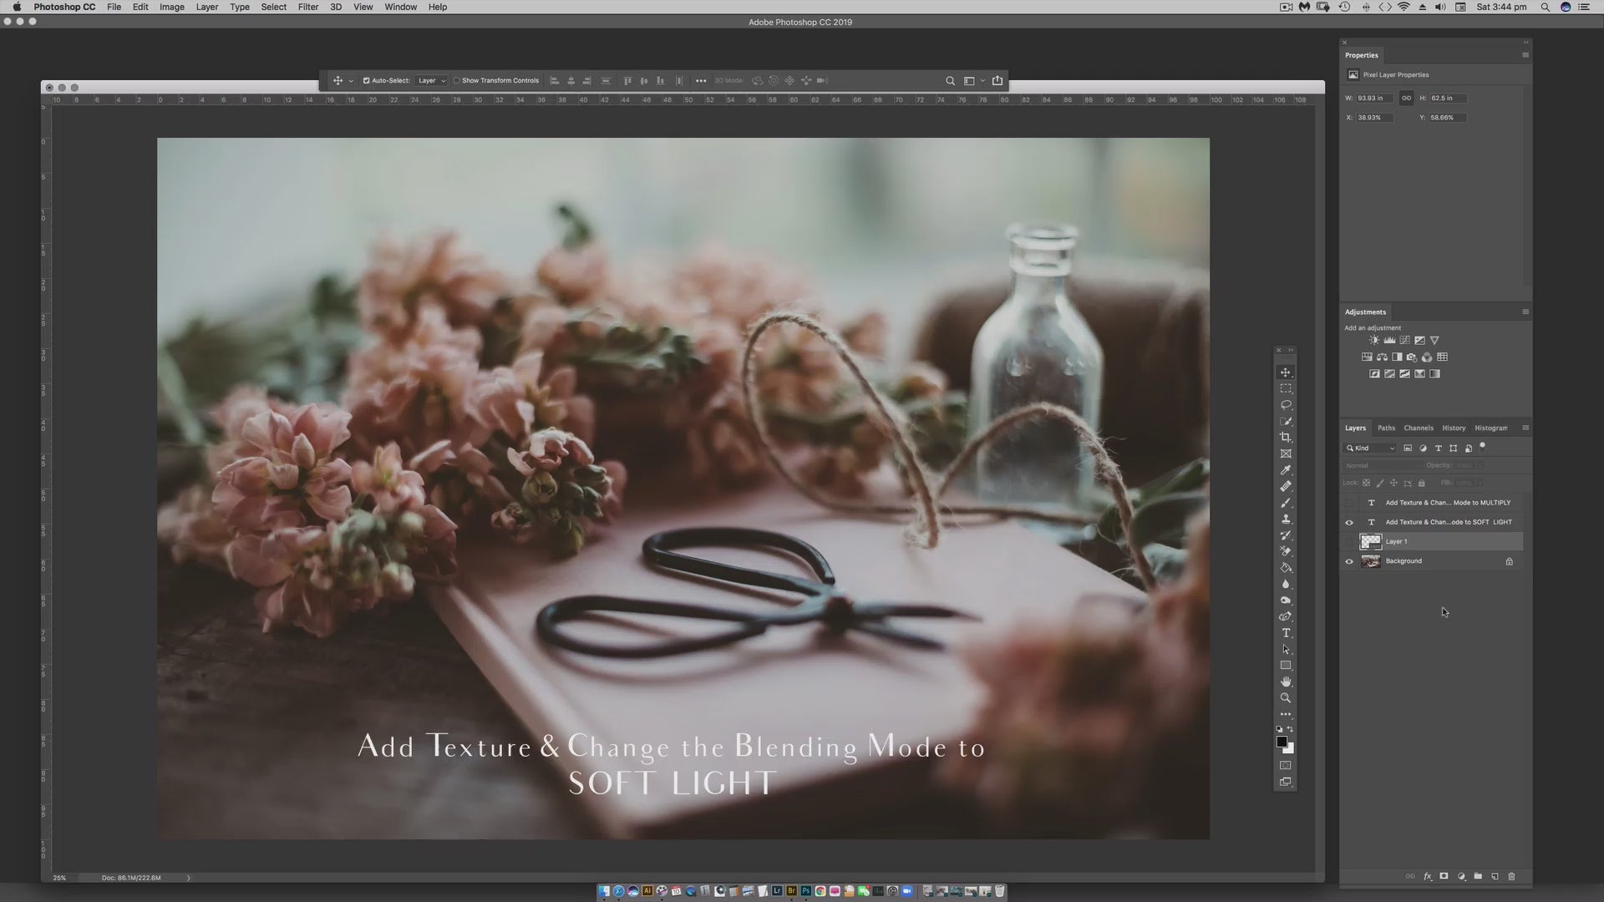The image size is (1604, 902).
Task: Toggle visibility of the SOFT LIGHT text layer
Action: (x=1348, y=522)
